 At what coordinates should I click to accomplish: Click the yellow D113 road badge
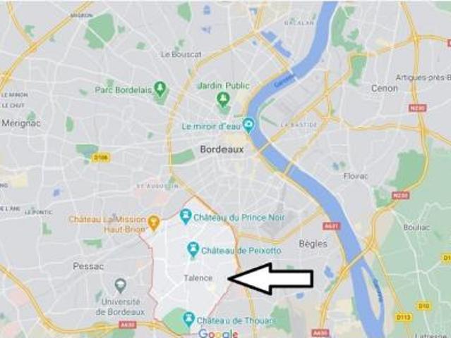(x=403, y=318)
